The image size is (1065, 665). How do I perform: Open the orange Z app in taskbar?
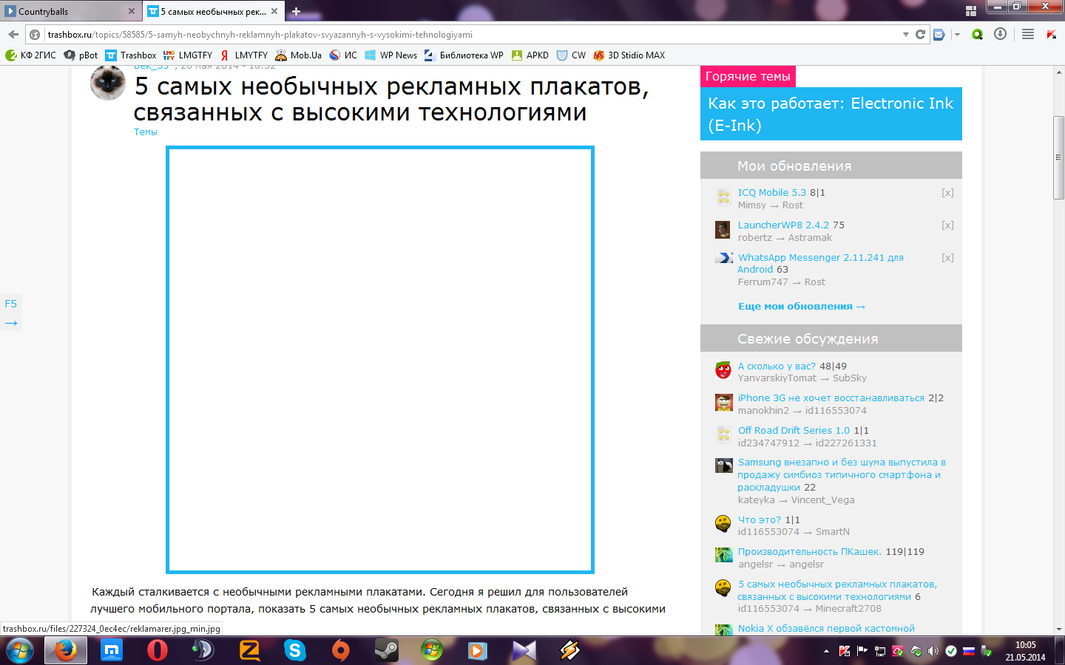coord(249,650)
